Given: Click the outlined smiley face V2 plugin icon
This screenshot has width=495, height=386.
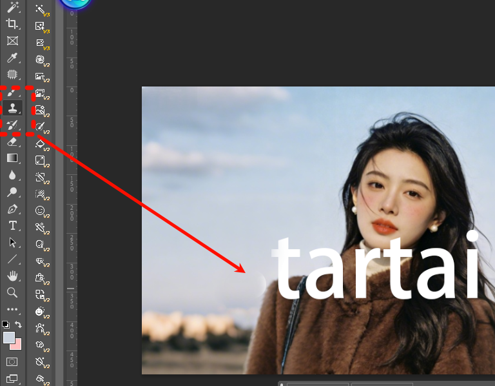Looking at the screenshot, I should (x=41, y=211).
